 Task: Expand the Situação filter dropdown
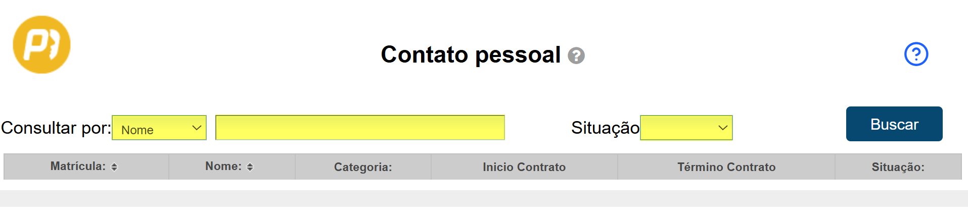coord(686,128)
